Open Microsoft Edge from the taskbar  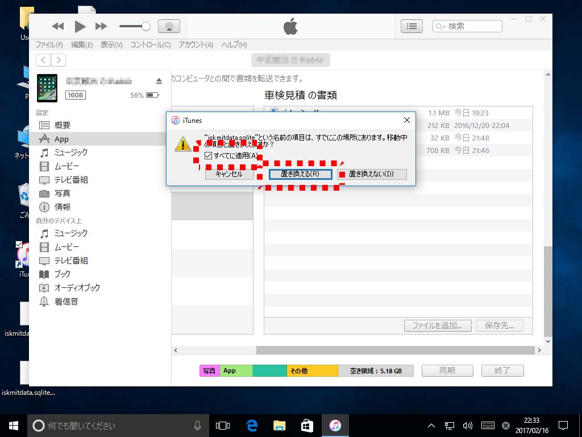coord(252,425)
